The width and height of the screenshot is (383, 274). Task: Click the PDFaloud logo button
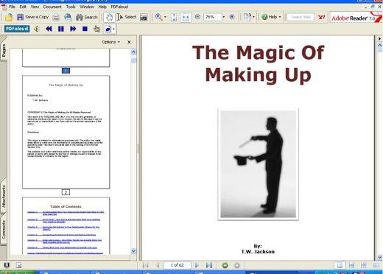pos(17,29)
